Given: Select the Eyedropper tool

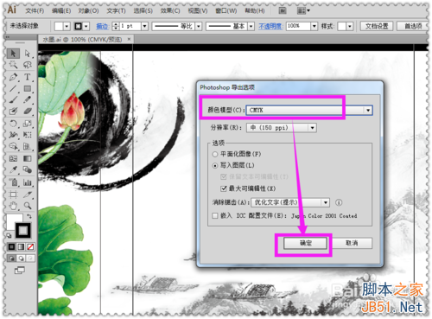Looking at the screenshot, I should click(13, 169).
